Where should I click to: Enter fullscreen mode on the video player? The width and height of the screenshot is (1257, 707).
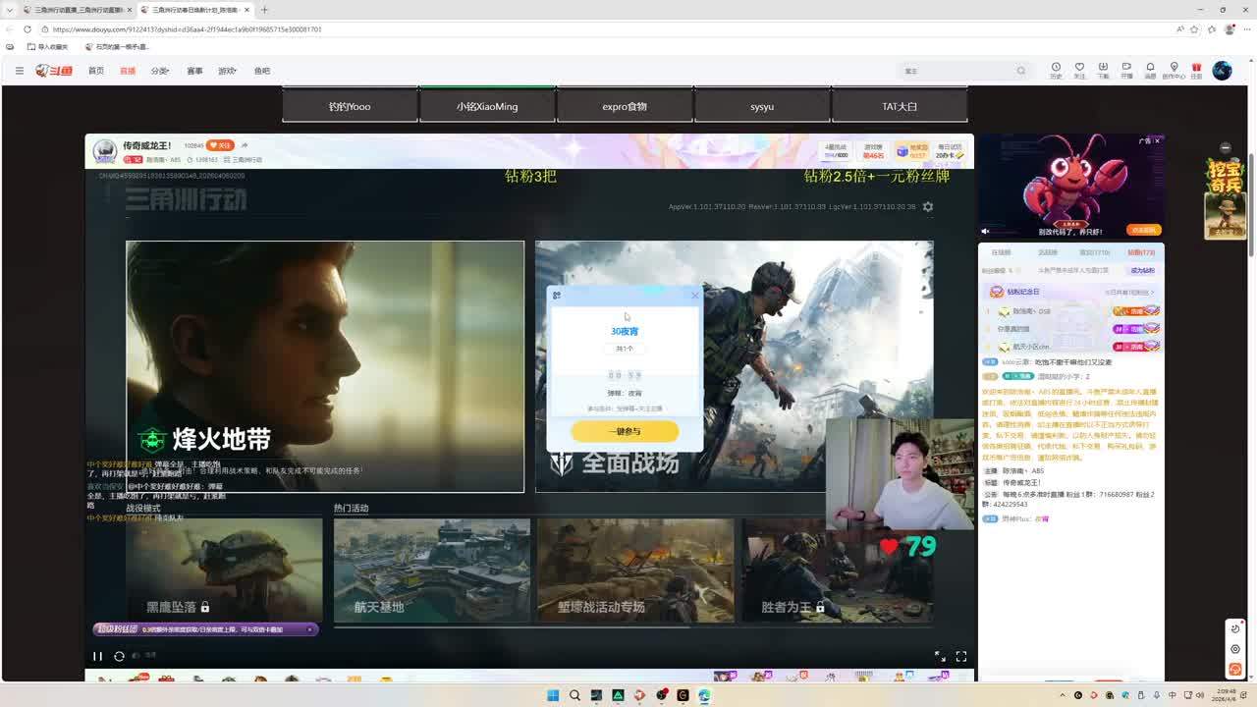(961, 656)
